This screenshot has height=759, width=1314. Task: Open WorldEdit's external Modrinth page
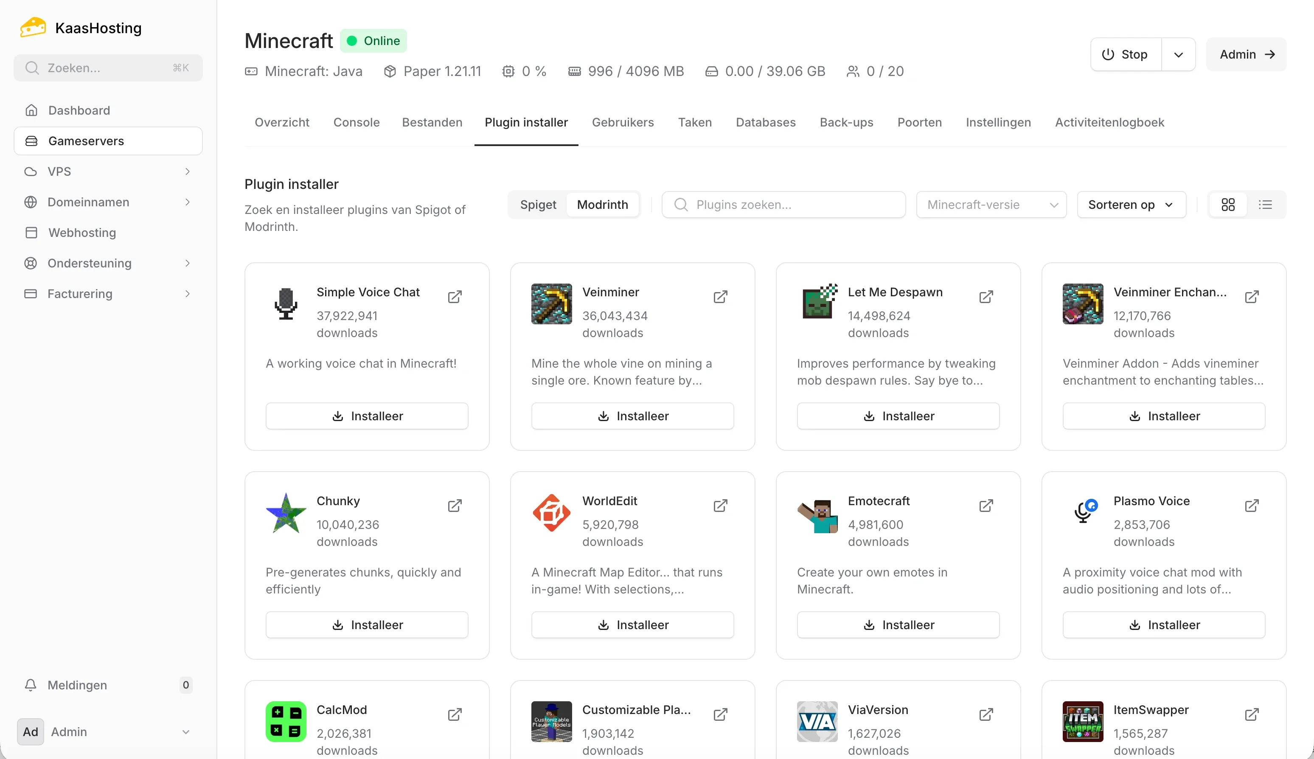click(720, 505)
